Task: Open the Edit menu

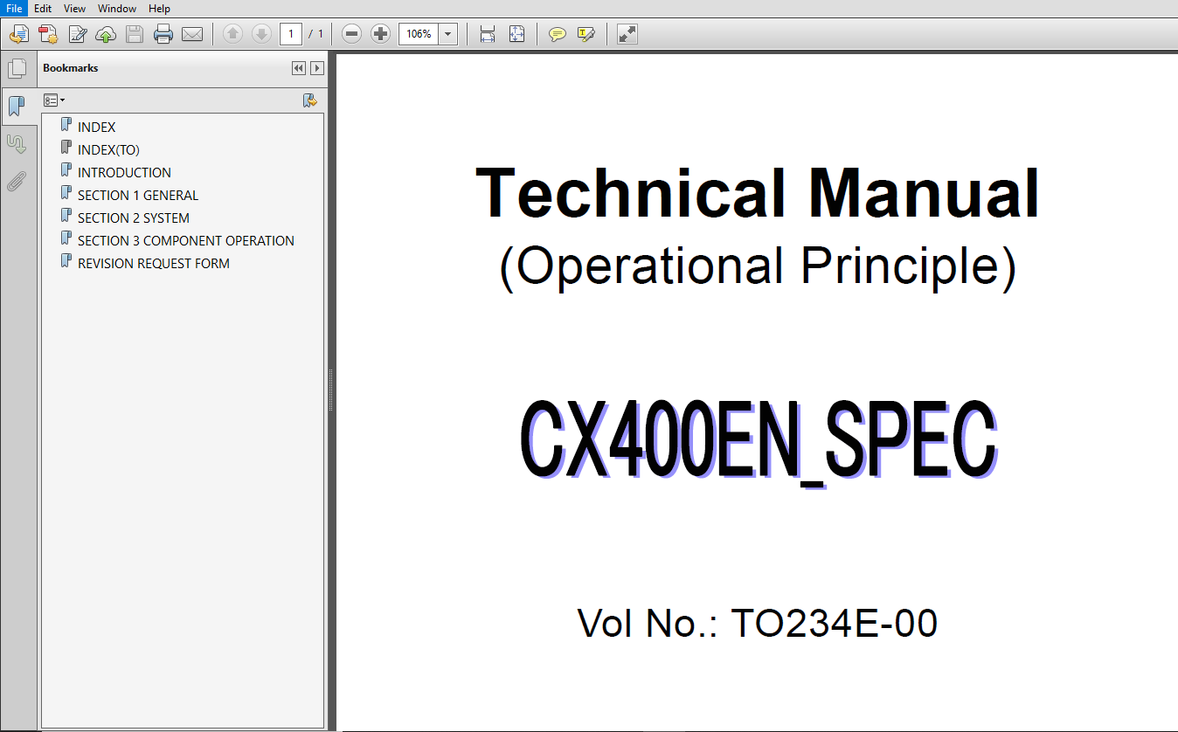Action: click(x=43, y=8)
